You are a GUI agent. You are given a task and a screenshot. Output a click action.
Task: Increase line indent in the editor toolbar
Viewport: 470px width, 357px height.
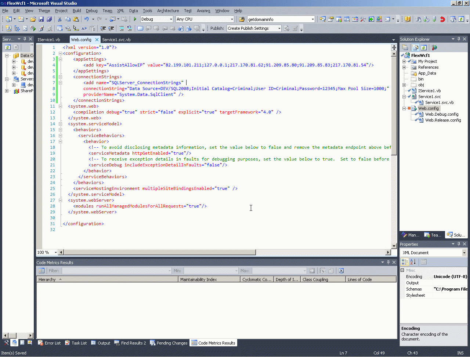111,28
